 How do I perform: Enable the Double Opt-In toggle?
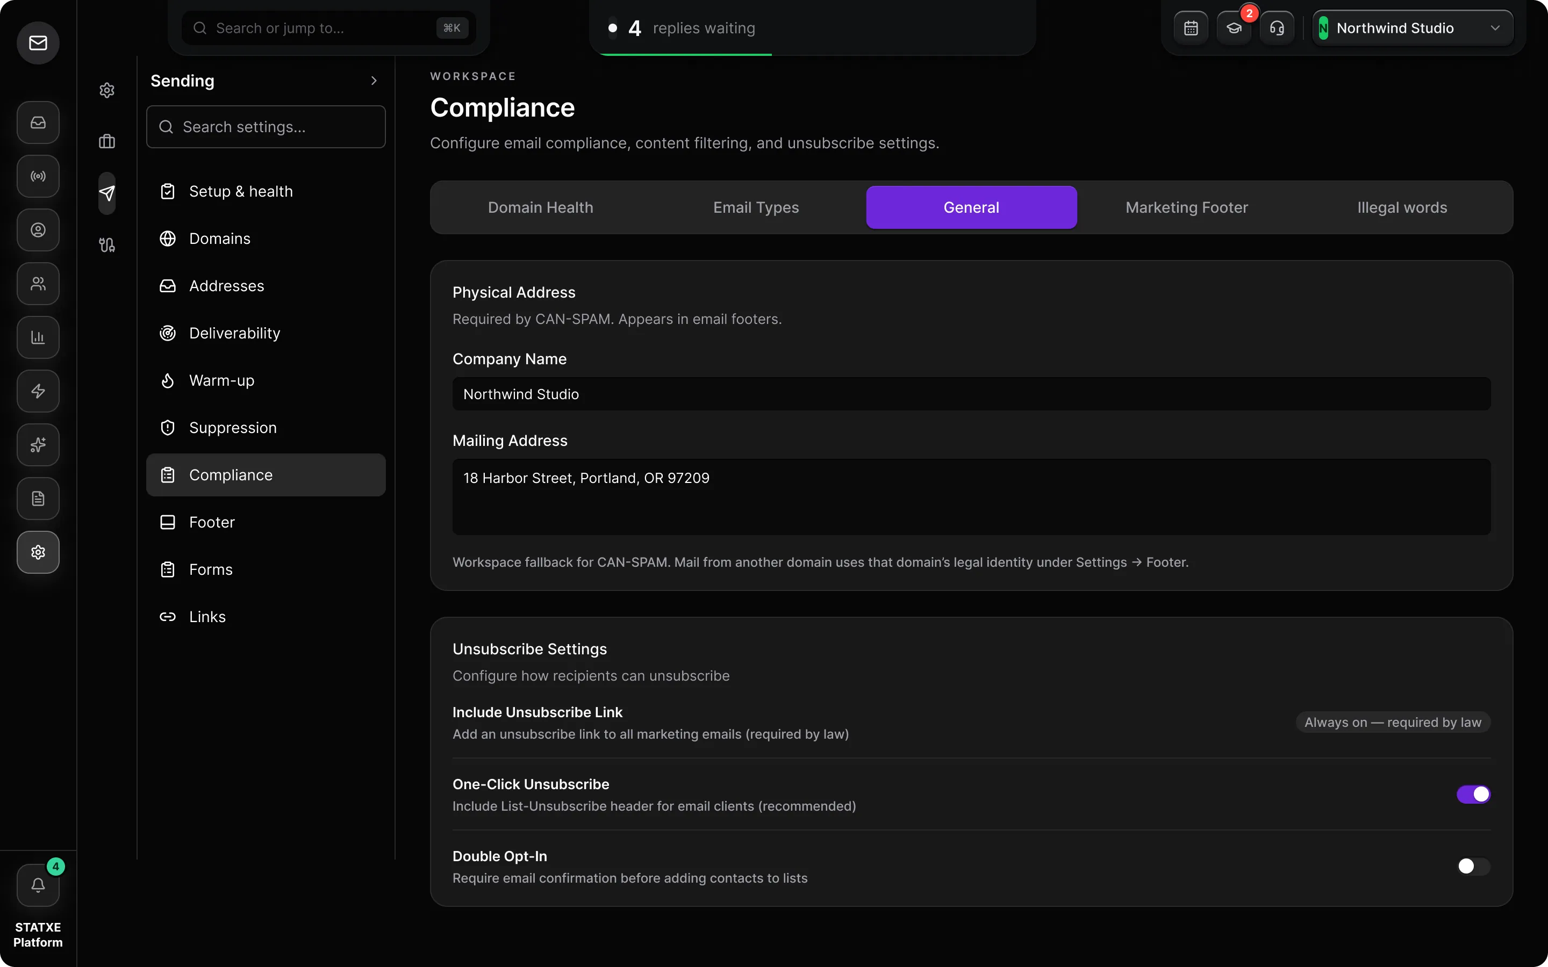point(1473,866)
